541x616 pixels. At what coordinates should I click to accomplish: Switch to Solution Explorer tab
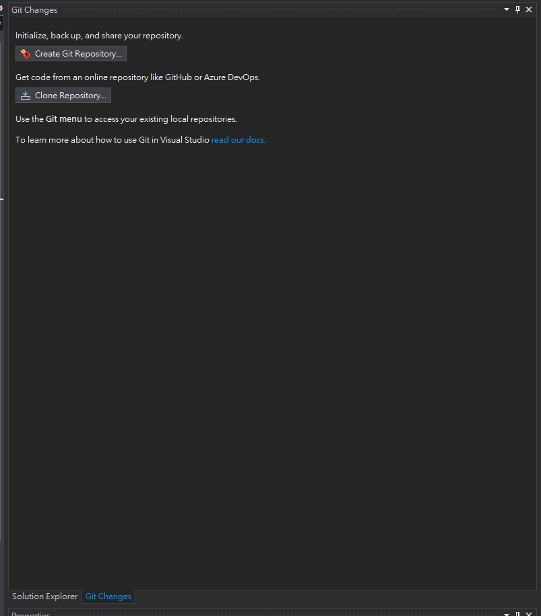pyautogui.click(x=45, y=596)
